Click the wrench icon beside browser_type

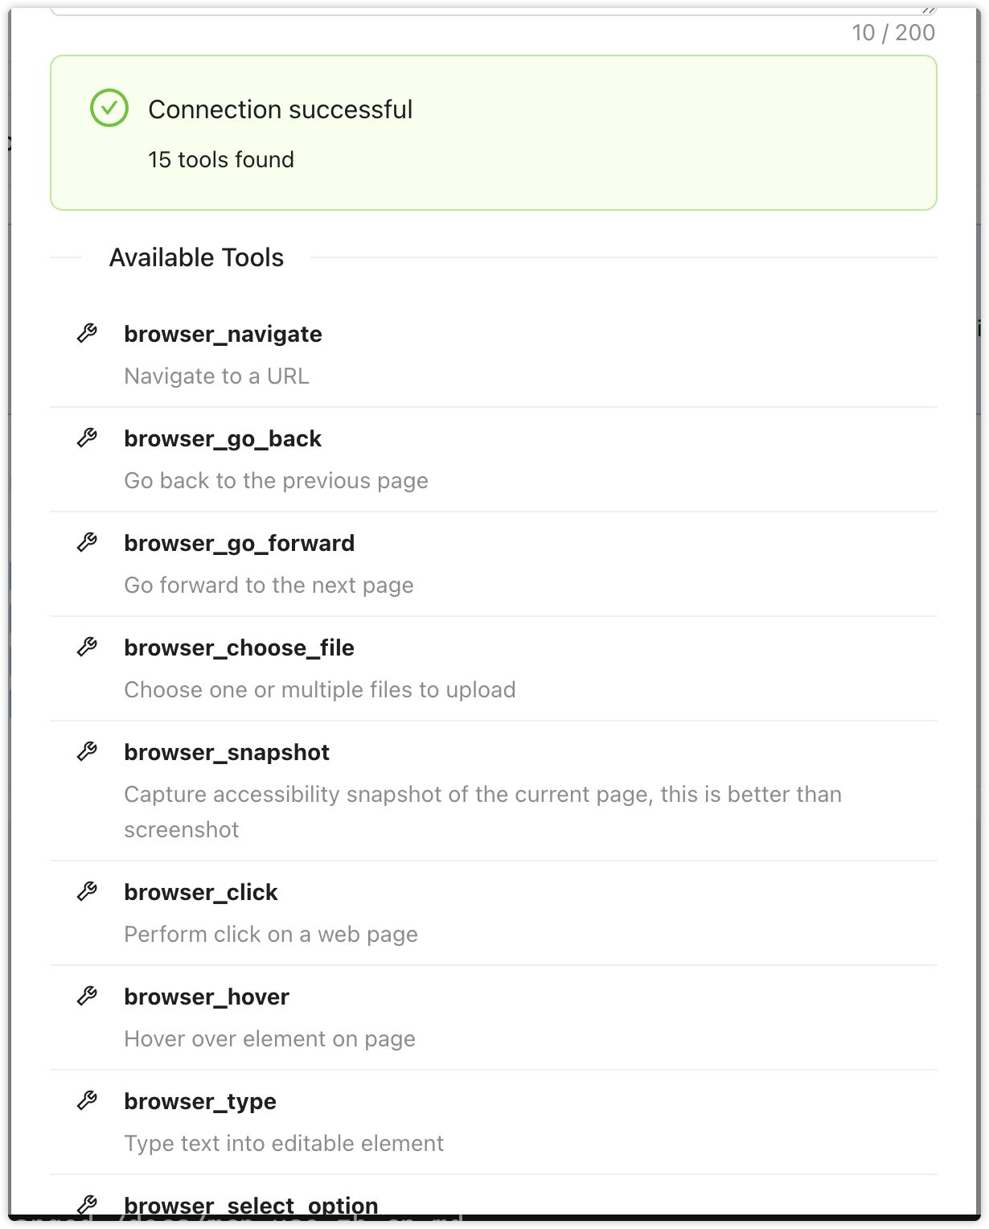point(87,1100)
